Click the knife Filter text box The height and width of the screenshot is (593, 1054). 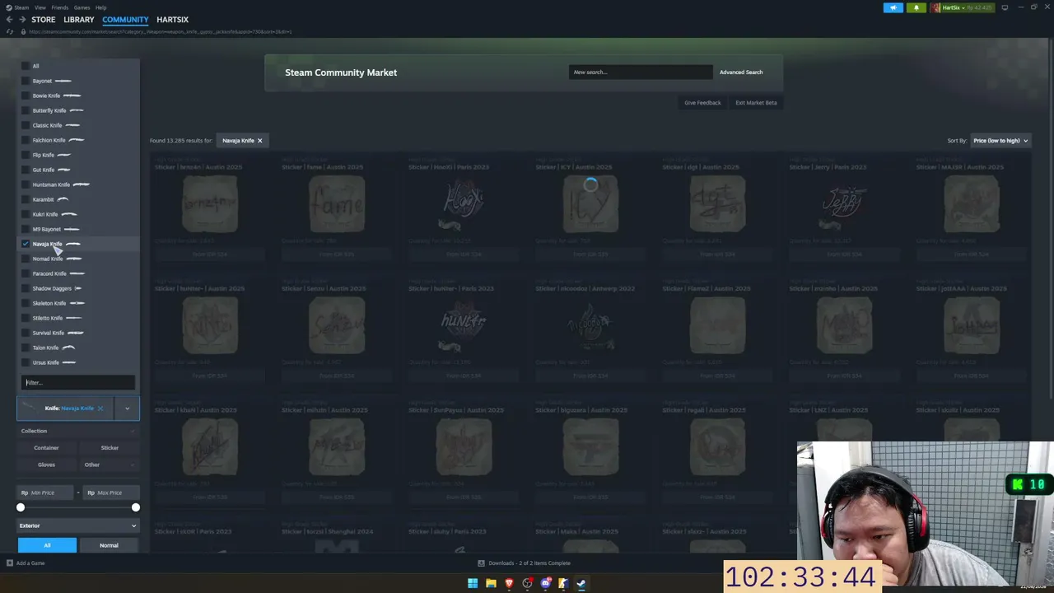tap(78, 382)
